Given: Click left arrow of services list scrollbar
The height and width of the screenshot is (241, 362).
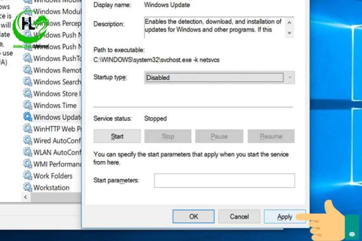Looking at the screenshot, I should pos(26,197).
